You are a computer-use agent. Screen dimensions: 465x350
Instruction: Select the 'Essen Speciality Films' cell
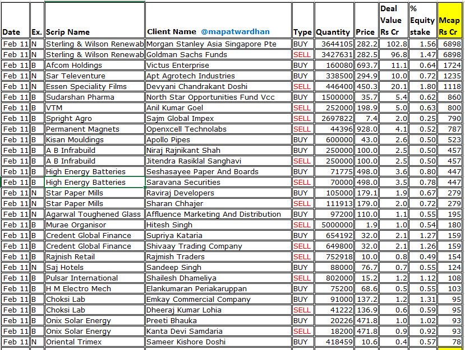pos(95,86)
